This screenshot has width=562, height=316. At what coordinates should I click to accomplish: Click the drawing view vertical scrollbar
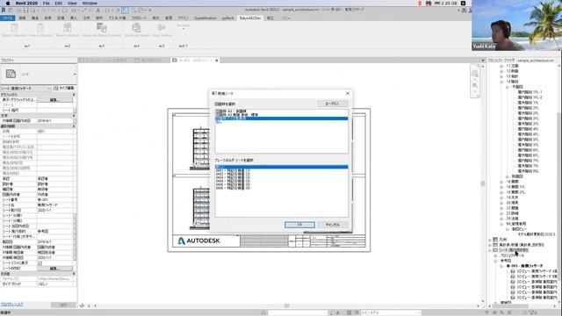click(483, 183)
